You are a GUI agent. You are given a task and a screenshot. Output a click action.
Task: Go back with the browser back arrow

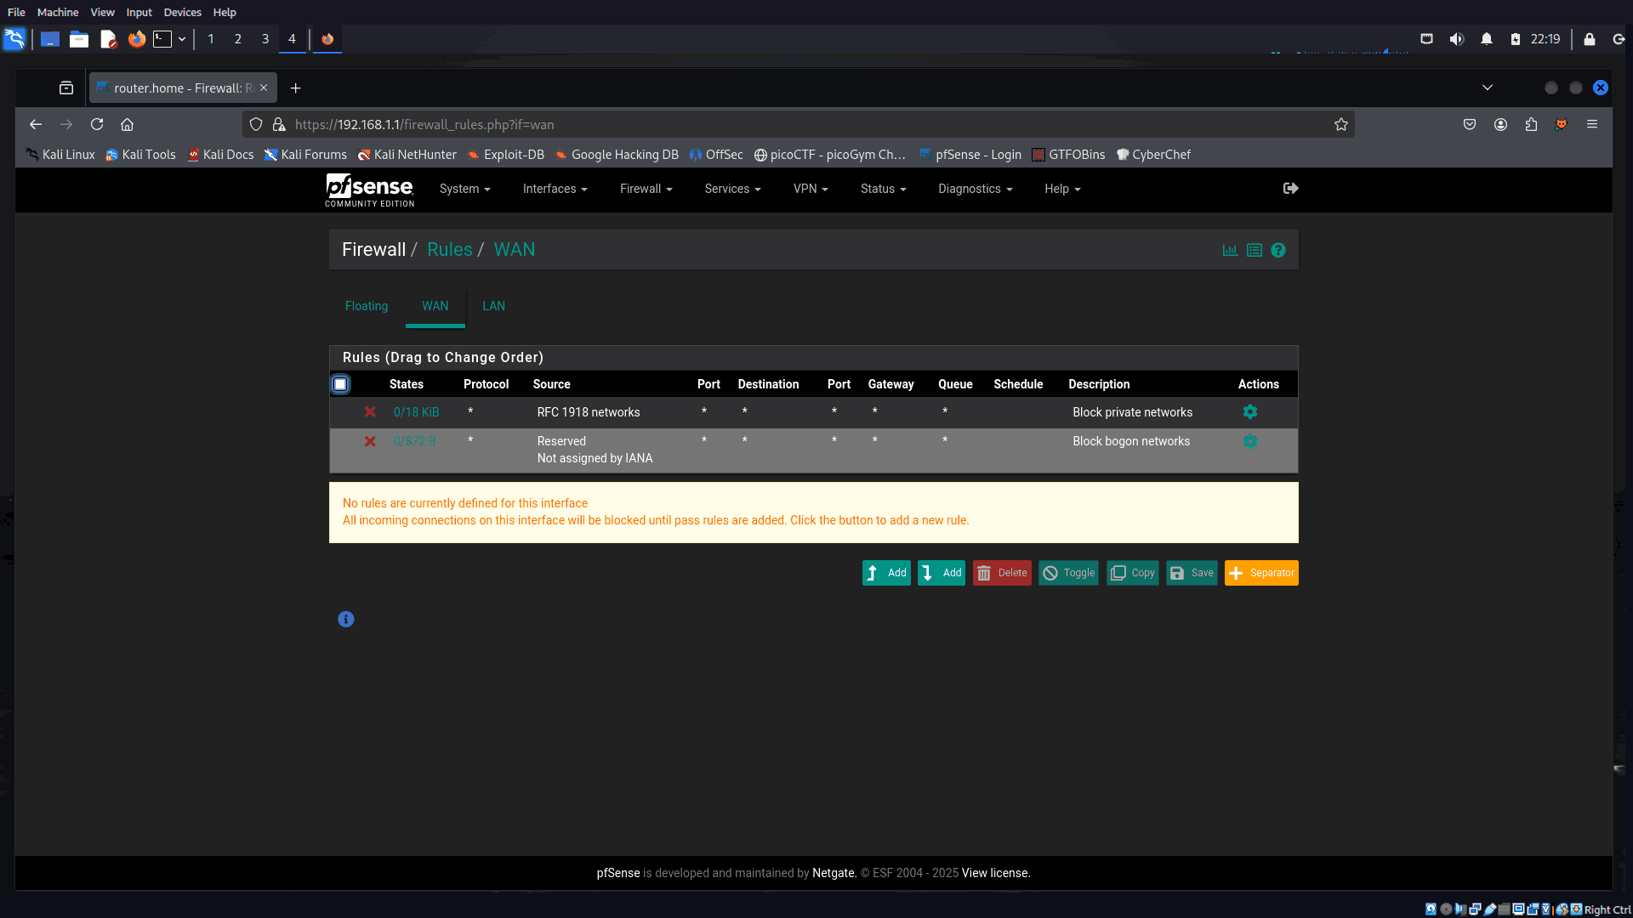tap(36, 124)
